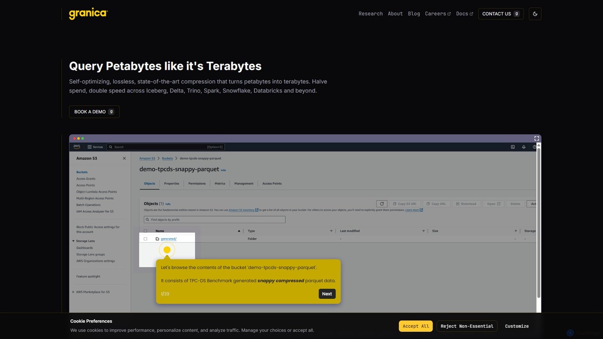
Task: Switch to the Permissions tab
Action: [197, 184]
